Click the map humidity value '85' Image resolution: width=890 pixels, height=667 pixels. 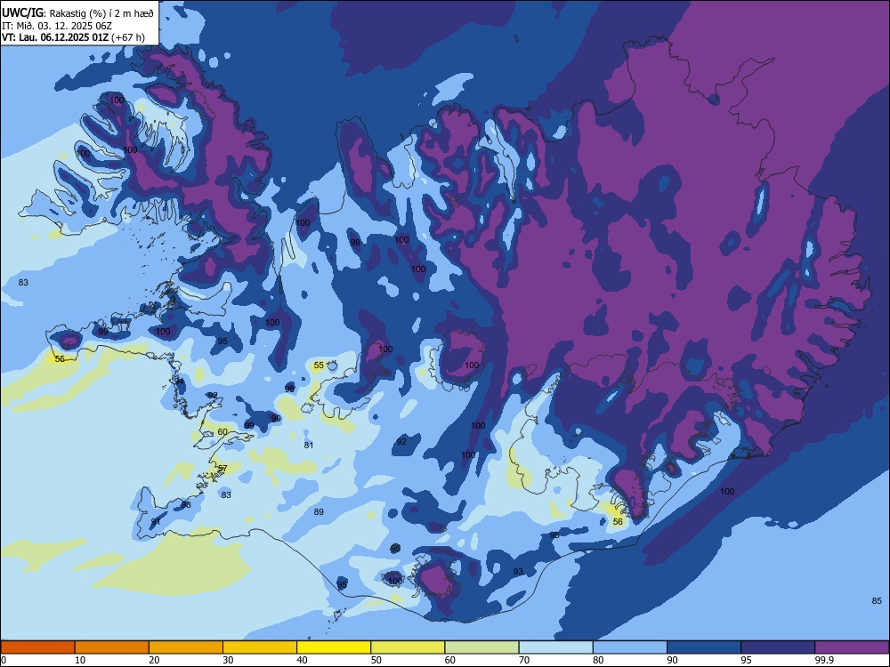[x=877, y=600]
